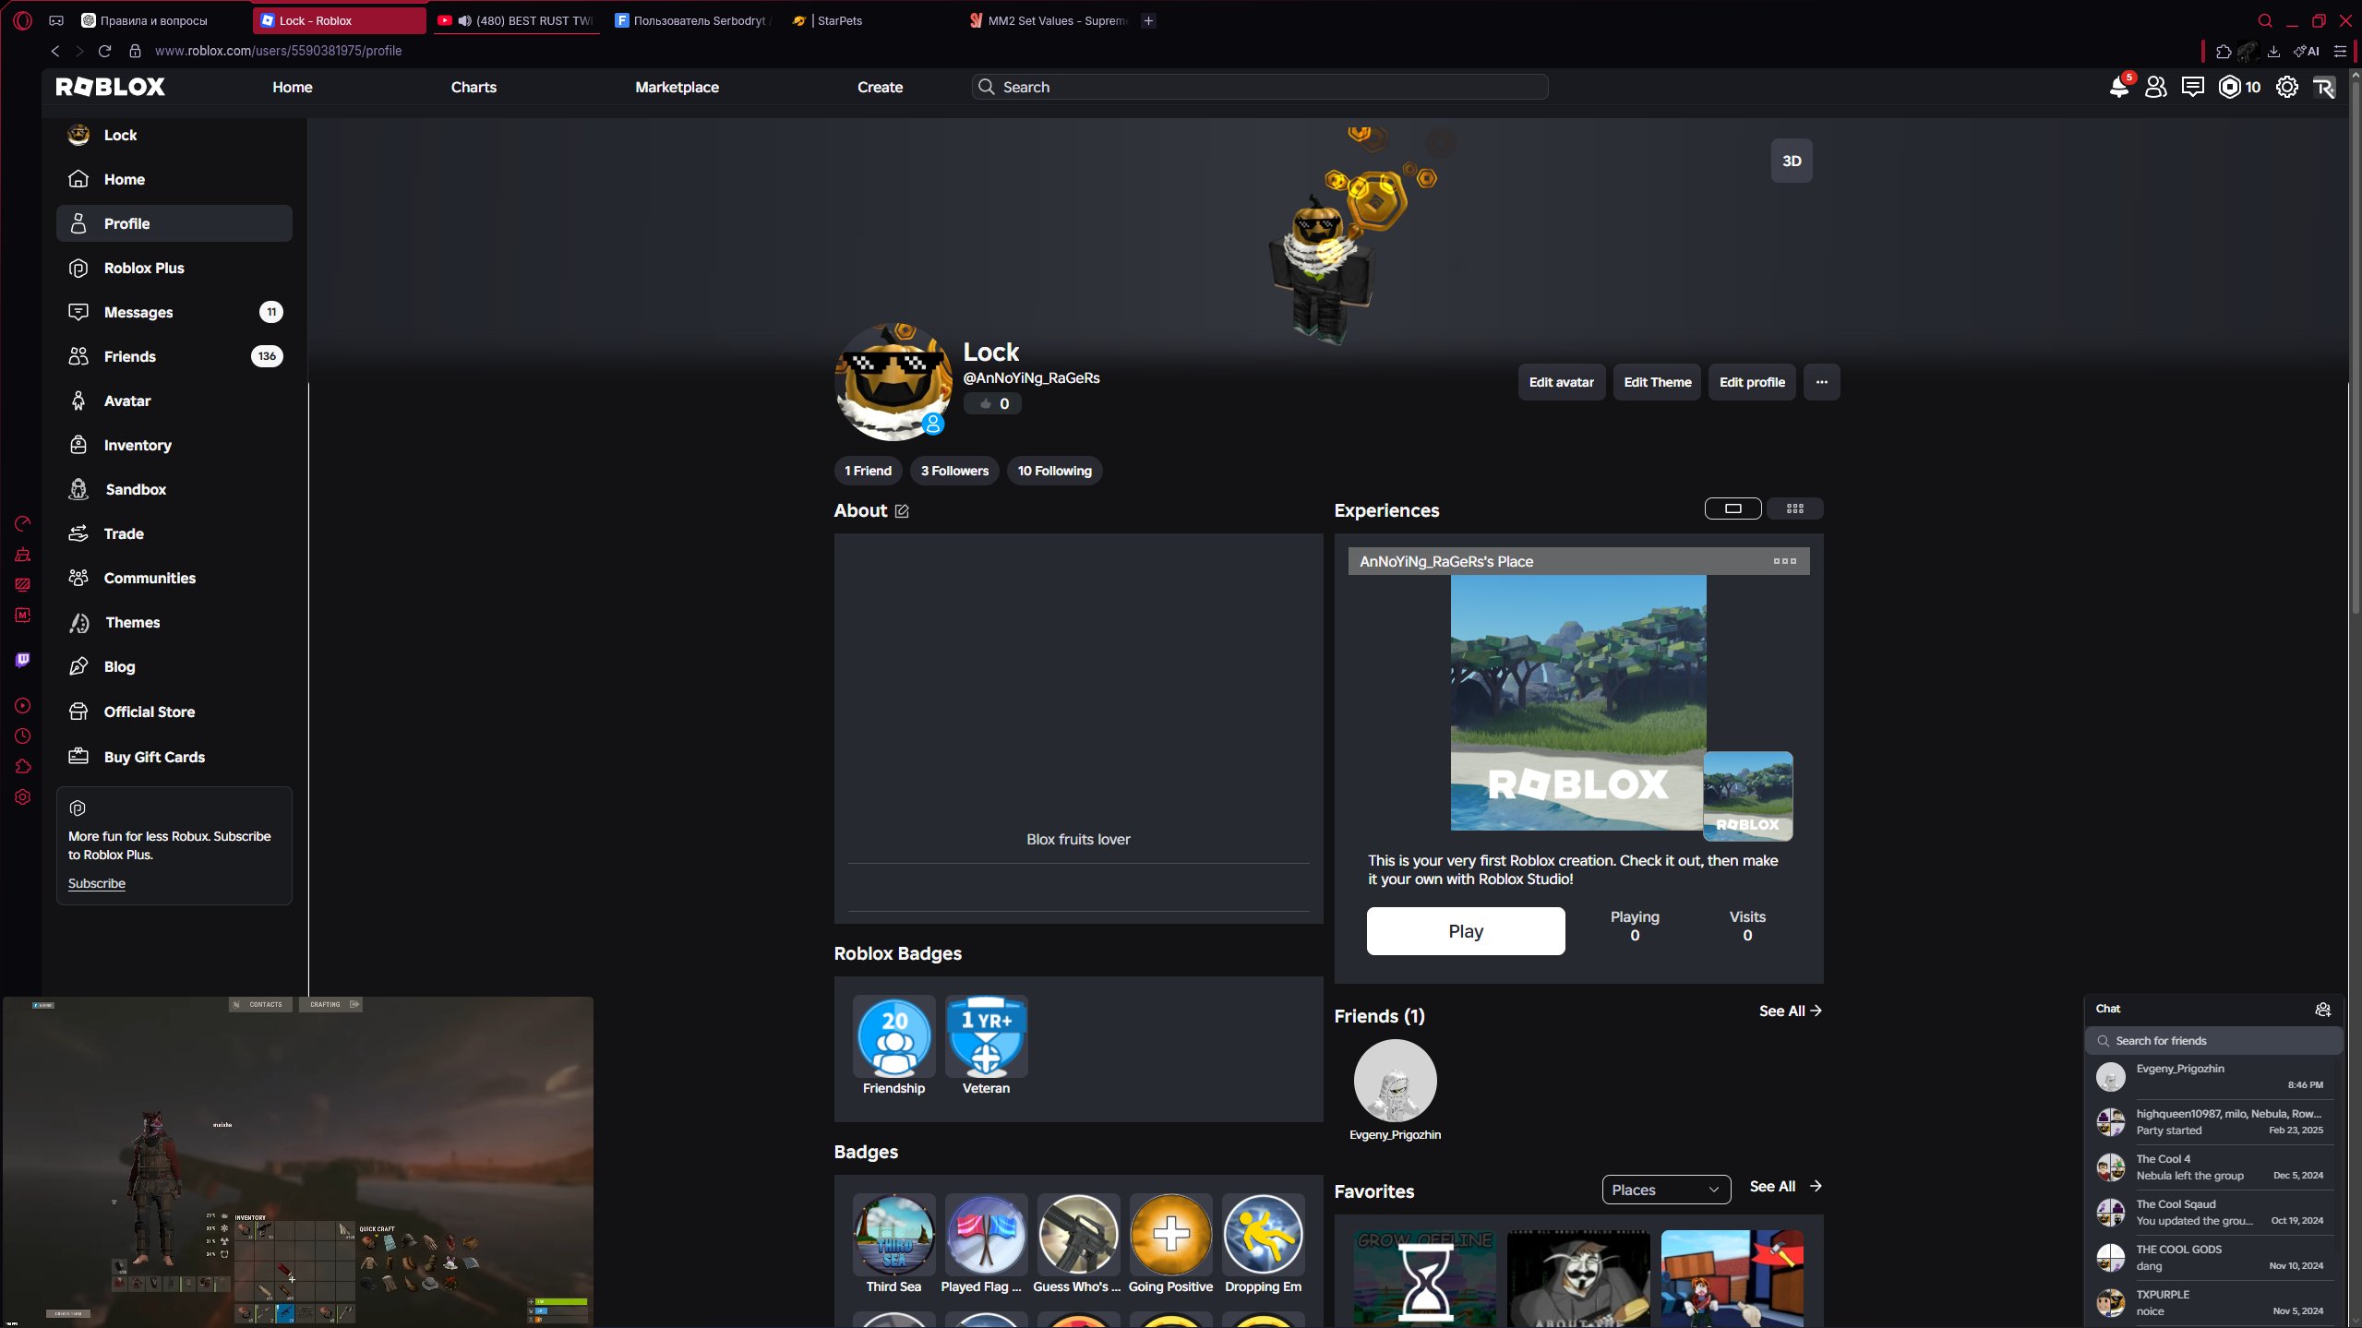This screenshot has width=2362, height=1328.
Task: Open Inventory in the left sidebar
Action: (174, 445)
